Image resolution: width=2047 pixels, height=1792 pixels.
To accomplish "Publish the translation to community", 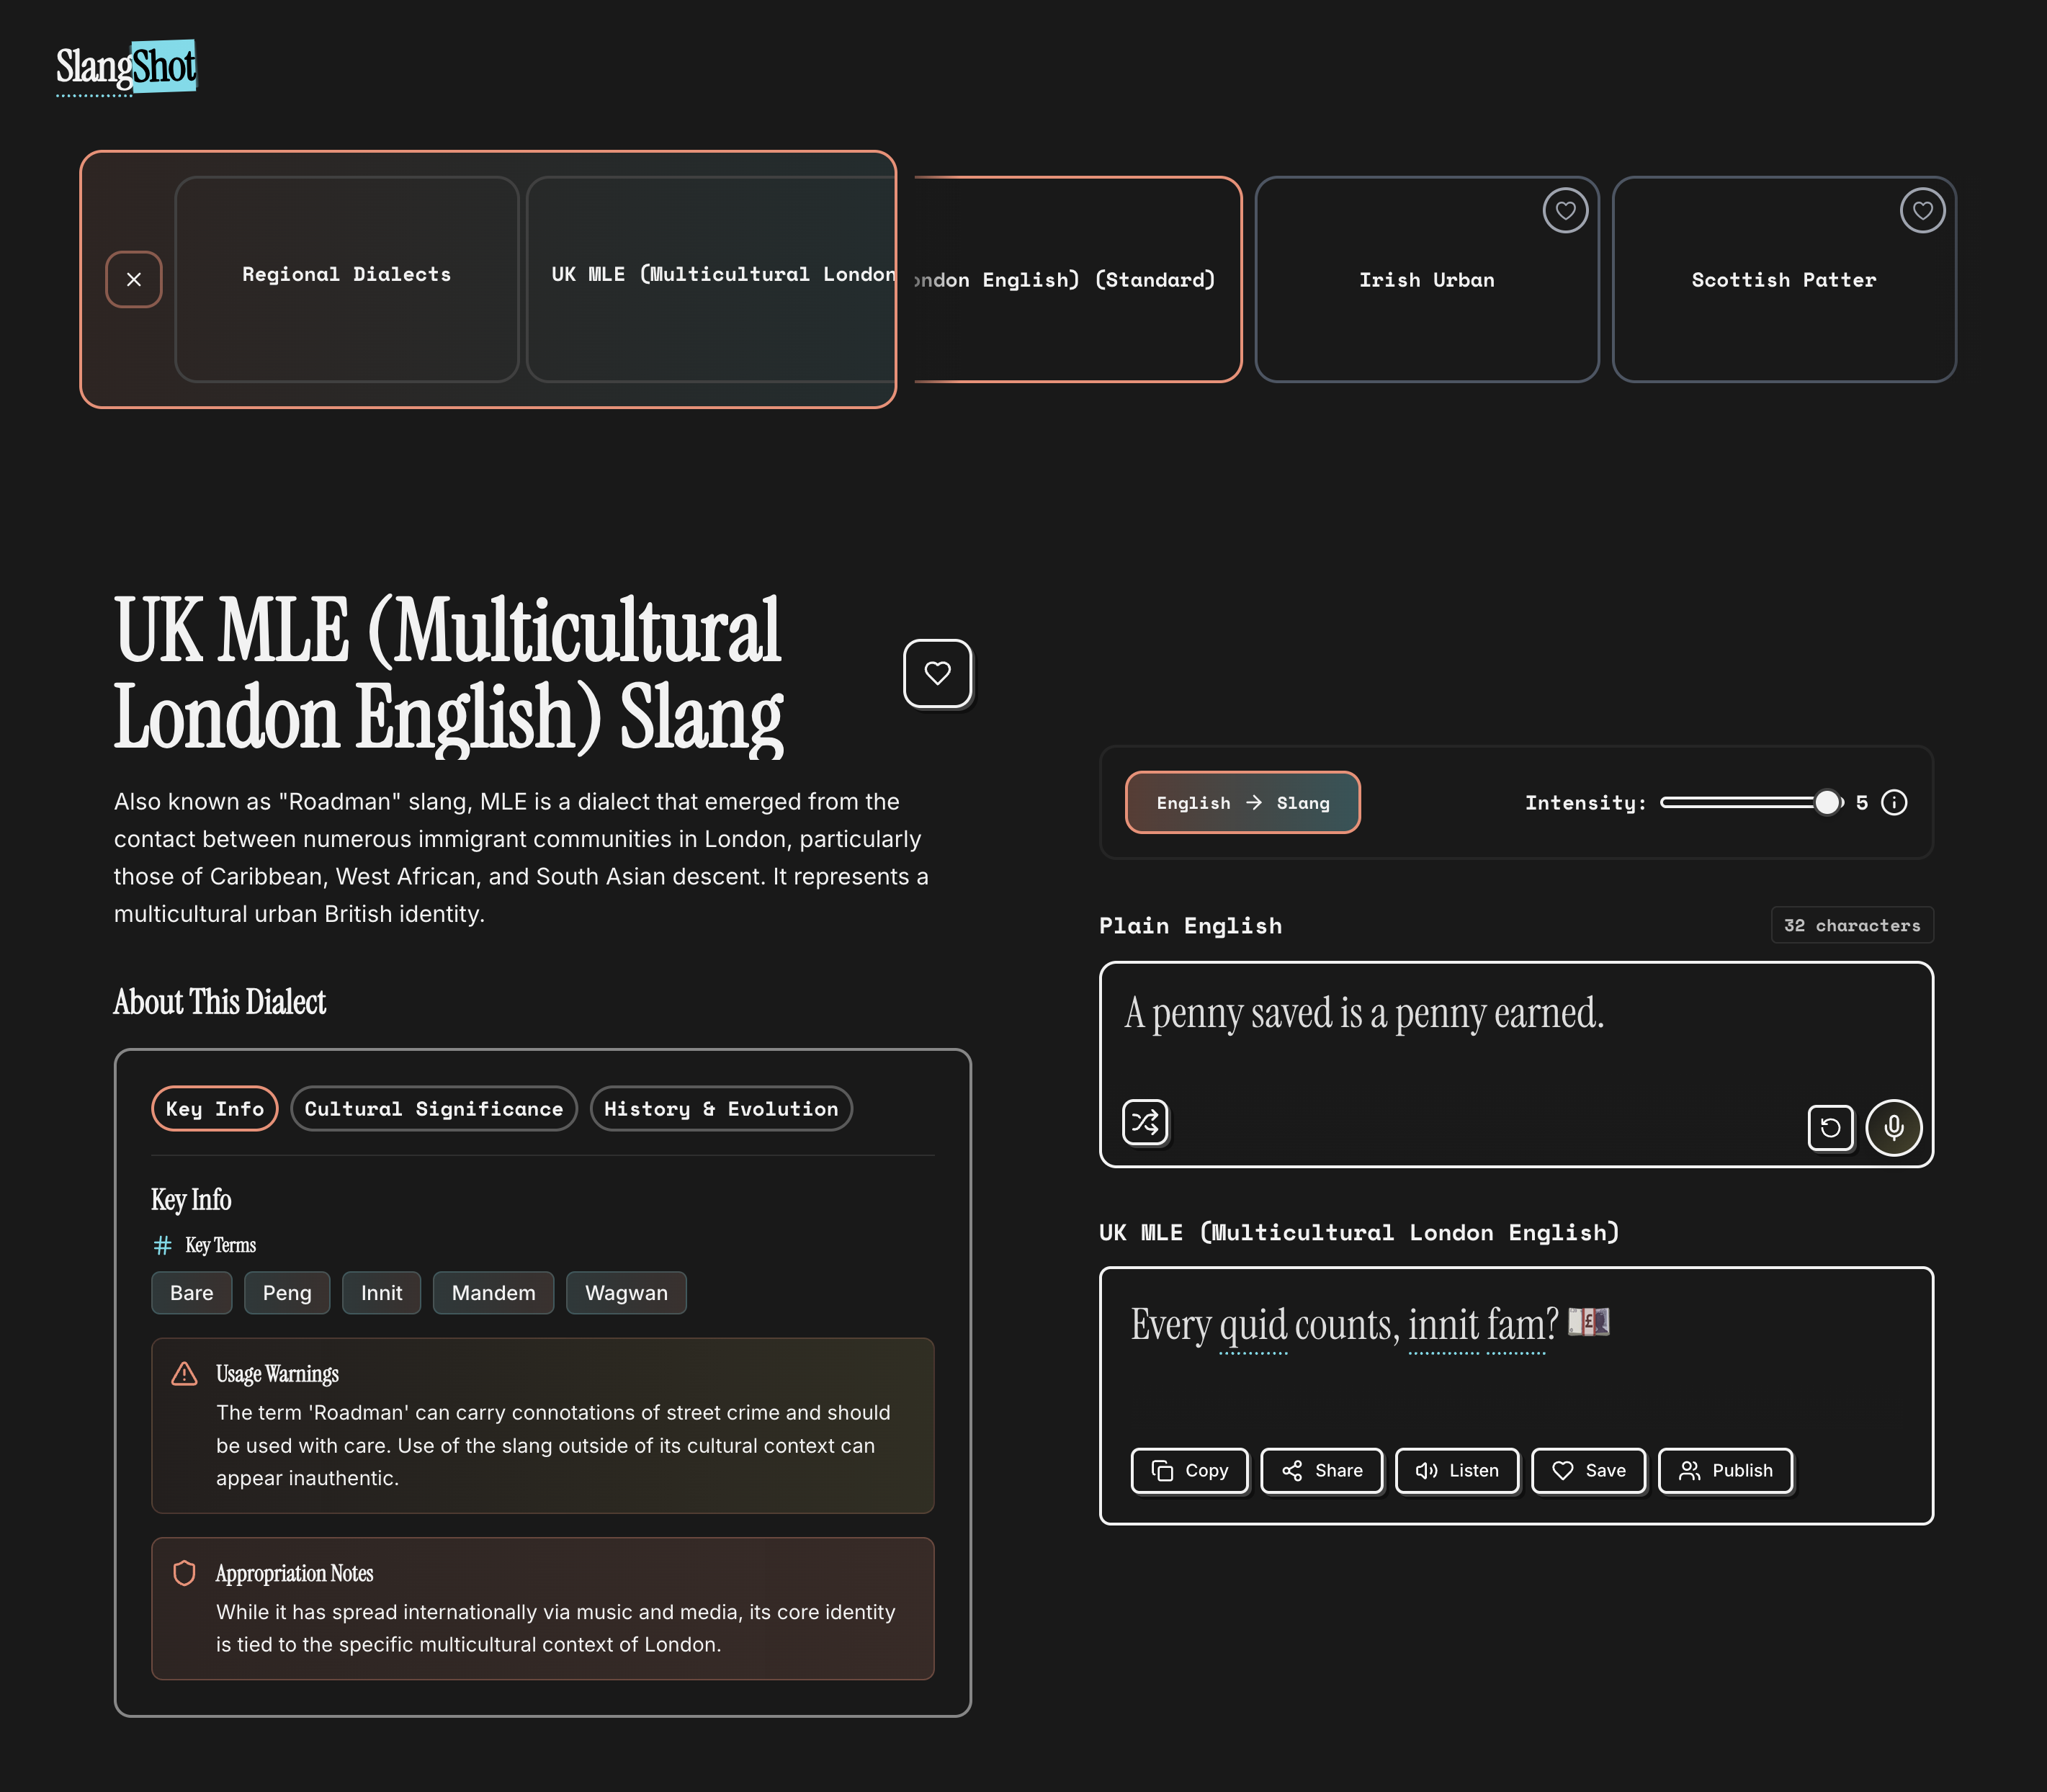I will [1724, 1471].
